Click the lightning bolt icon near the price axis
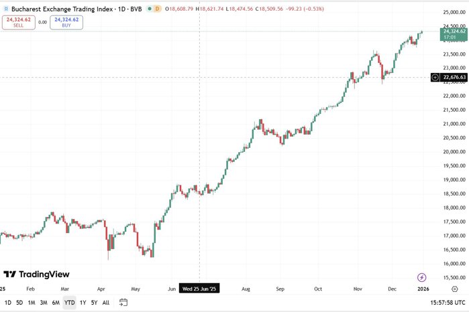The image size is (469, 312). [x=421, y=277]
